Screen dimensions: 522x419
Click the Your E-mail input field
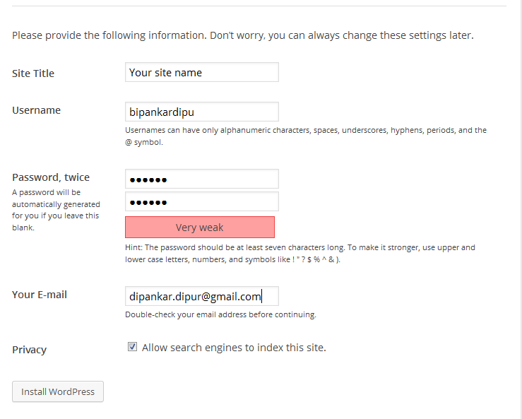(x=201, y=296)
